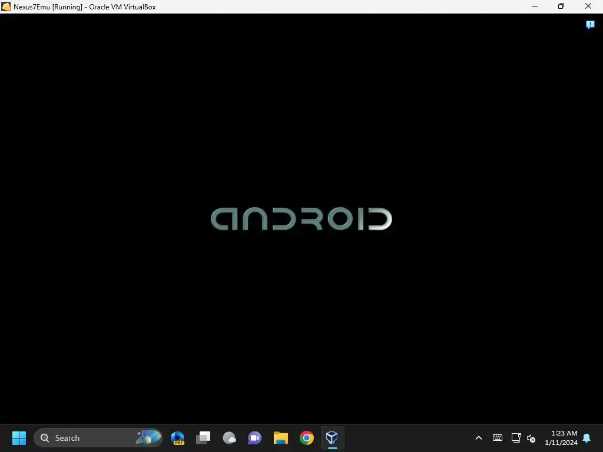This screenshot has height=452, width=603.
Task: Open the weather widget app icon
Action: pos(229,438)
